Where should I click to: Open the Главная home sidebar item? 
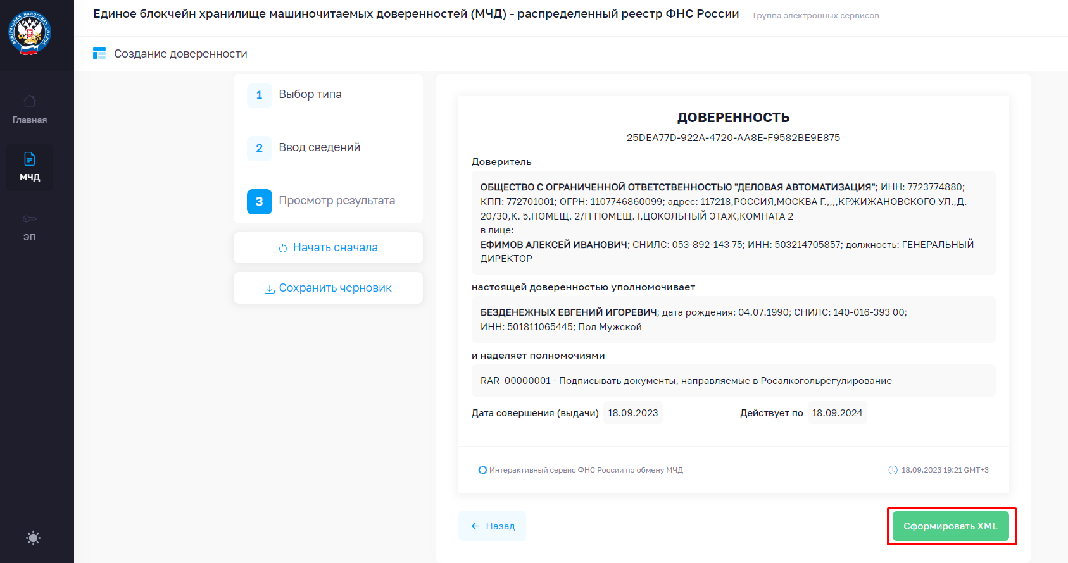(x=30, y=109)
